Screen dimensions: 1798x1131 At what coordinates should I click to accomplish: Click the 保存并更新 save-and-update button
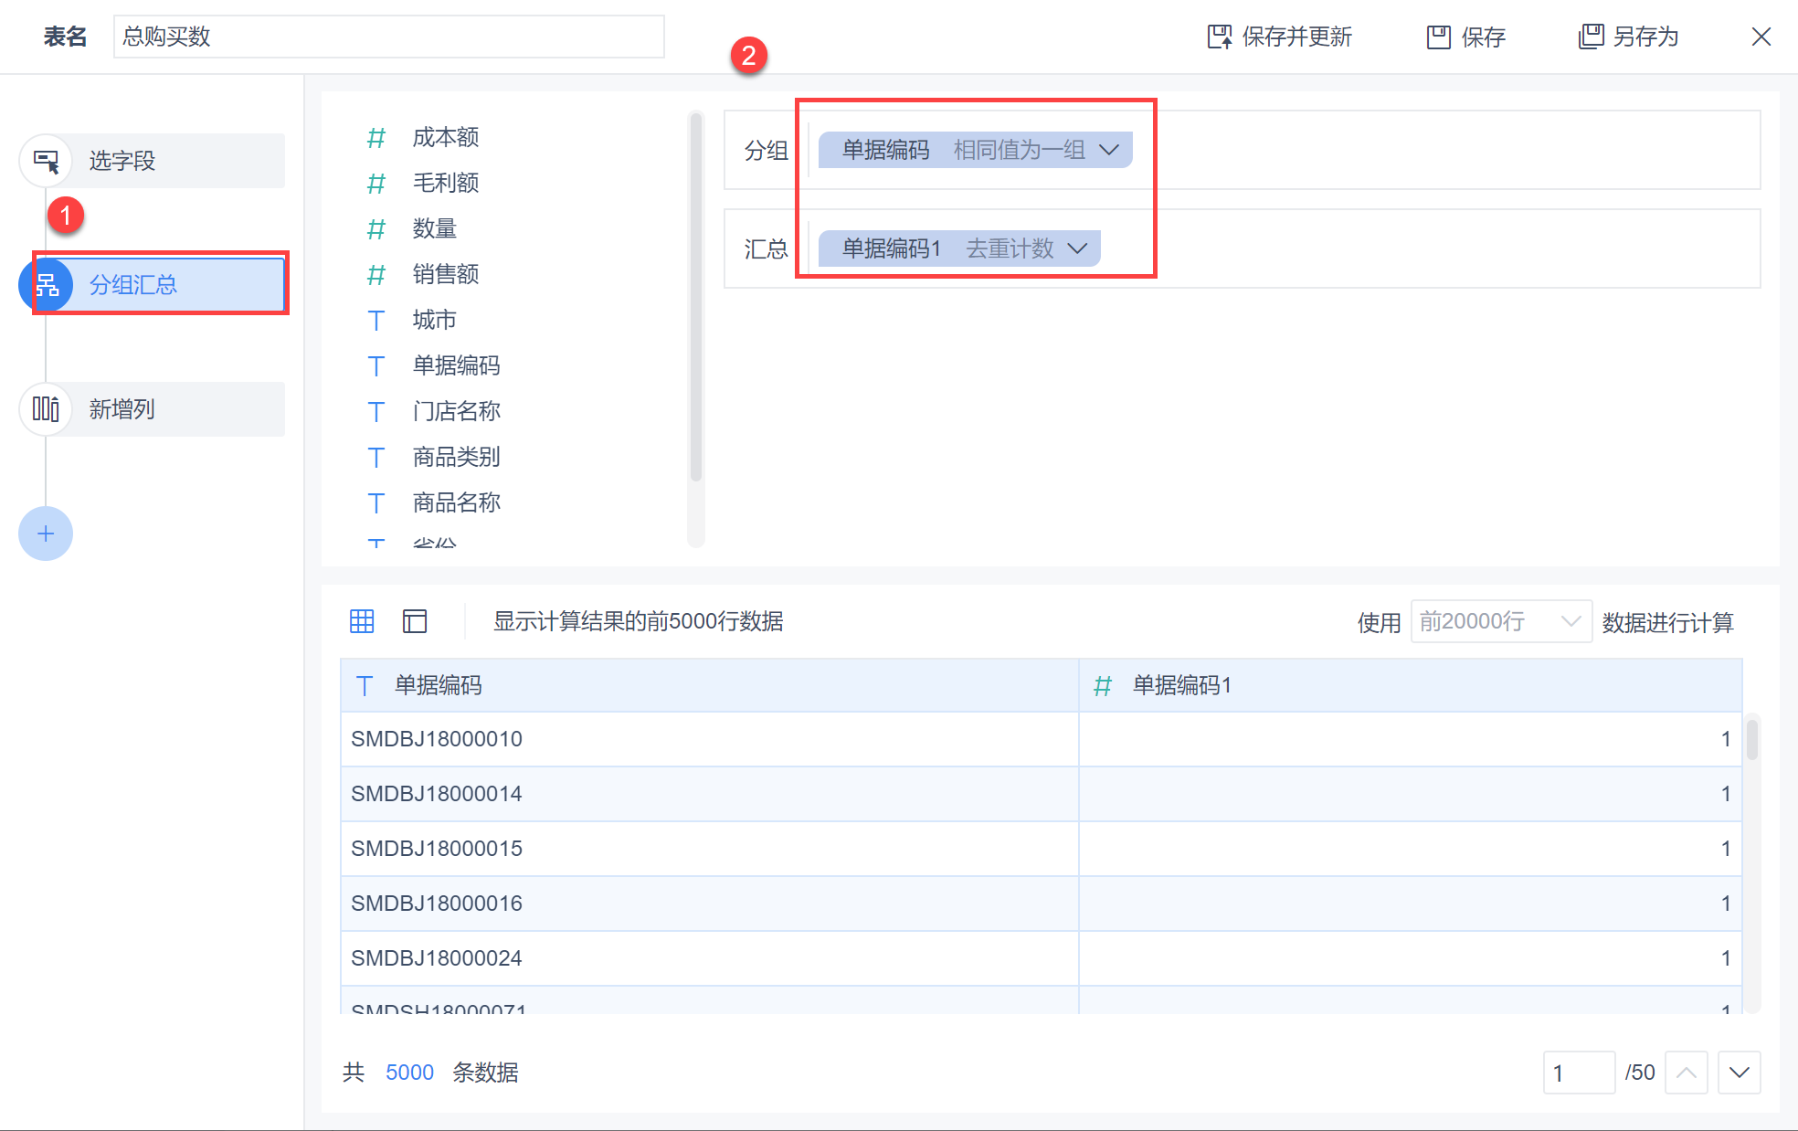pos(1279,37)
